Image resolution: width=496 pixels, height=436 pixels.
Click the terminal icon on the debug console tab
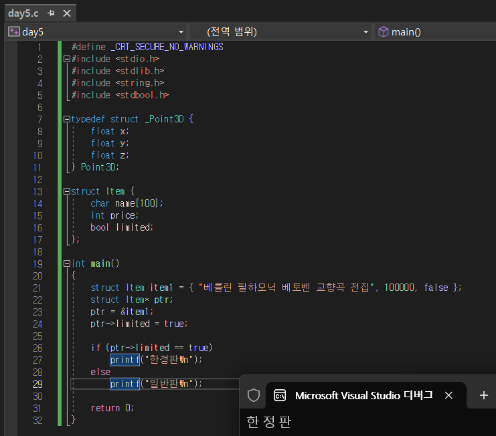(x=280, y=396)
